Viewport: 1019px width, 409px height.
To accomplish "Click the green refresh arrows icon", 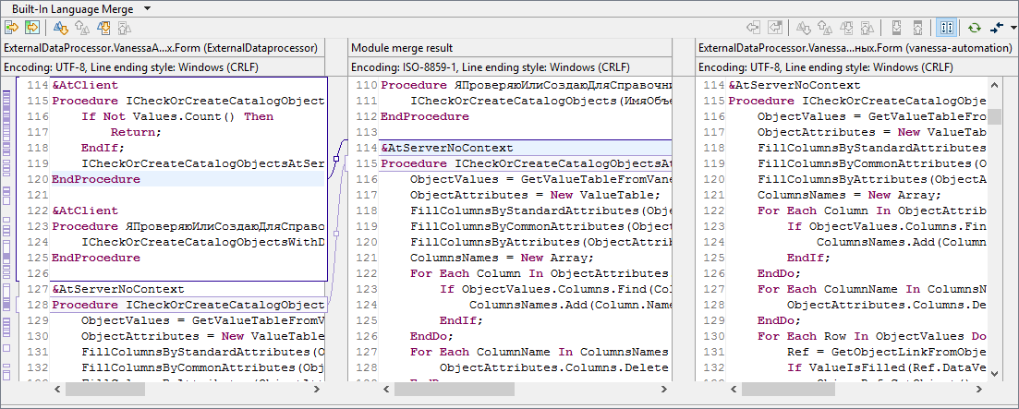I will click(974, 28).
